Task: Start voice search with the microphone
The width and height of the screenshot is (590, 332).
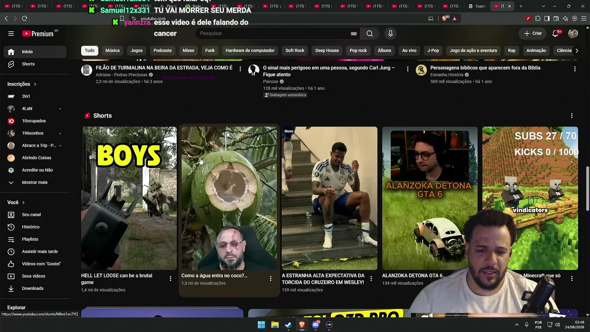Action: 390,34
